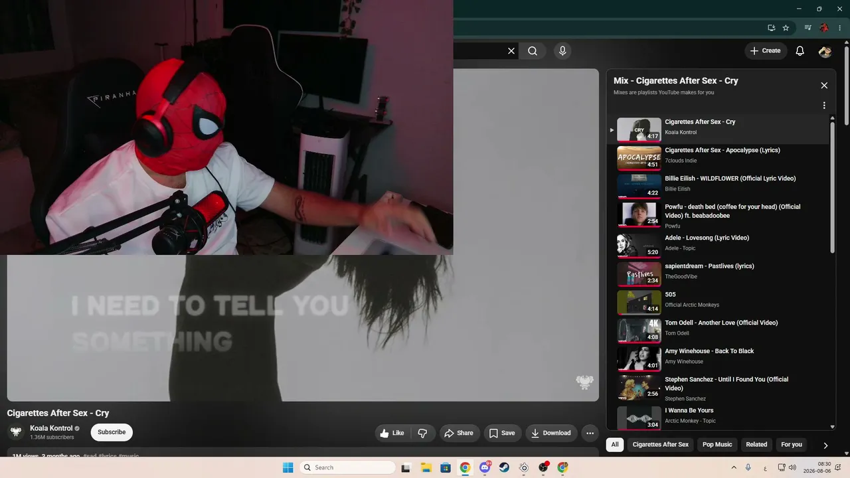
Task: Open Steam from the taskbar
Action: pyautogui.click(x=504, y=467)
